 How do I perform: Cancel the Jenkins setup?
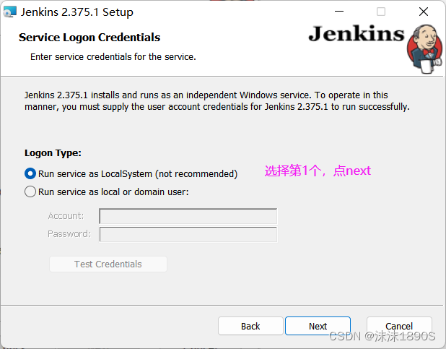click(x=399, y=326)
